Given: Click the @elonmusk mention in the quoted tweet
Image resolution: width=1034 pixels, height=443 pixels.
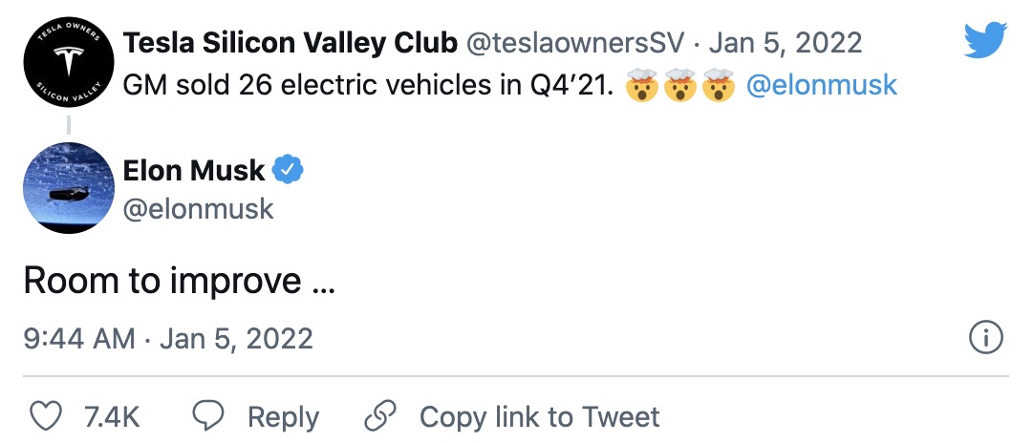Looking at the screenshot, I should coord(821,85).
